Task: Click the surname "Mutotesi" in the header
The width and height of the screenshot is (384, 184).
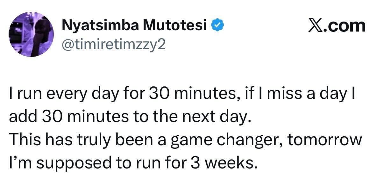Action: (174, 25)
